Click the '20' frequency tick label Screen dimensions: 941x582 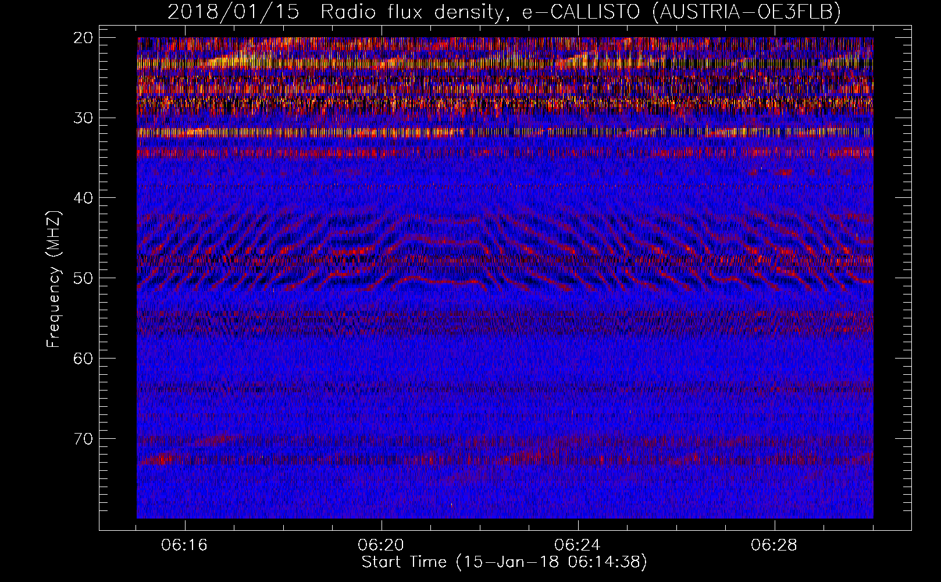pos(84,38)
